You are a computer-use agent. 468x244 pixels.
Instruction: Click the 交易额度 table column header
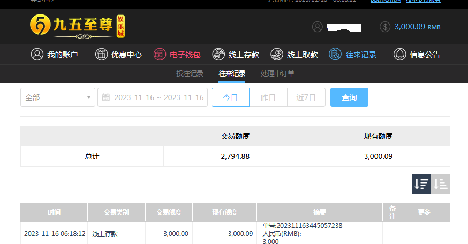(169, 212)
